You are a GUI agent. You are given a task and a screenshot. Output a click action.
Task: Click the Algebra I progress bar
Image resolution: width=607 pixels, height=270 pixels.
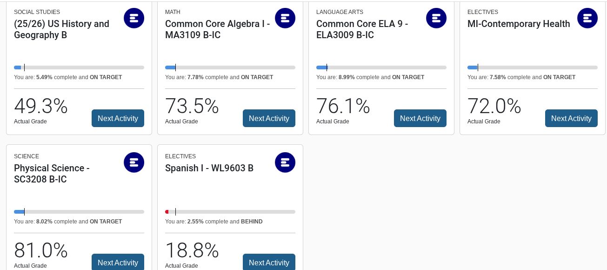pos(230,67)
